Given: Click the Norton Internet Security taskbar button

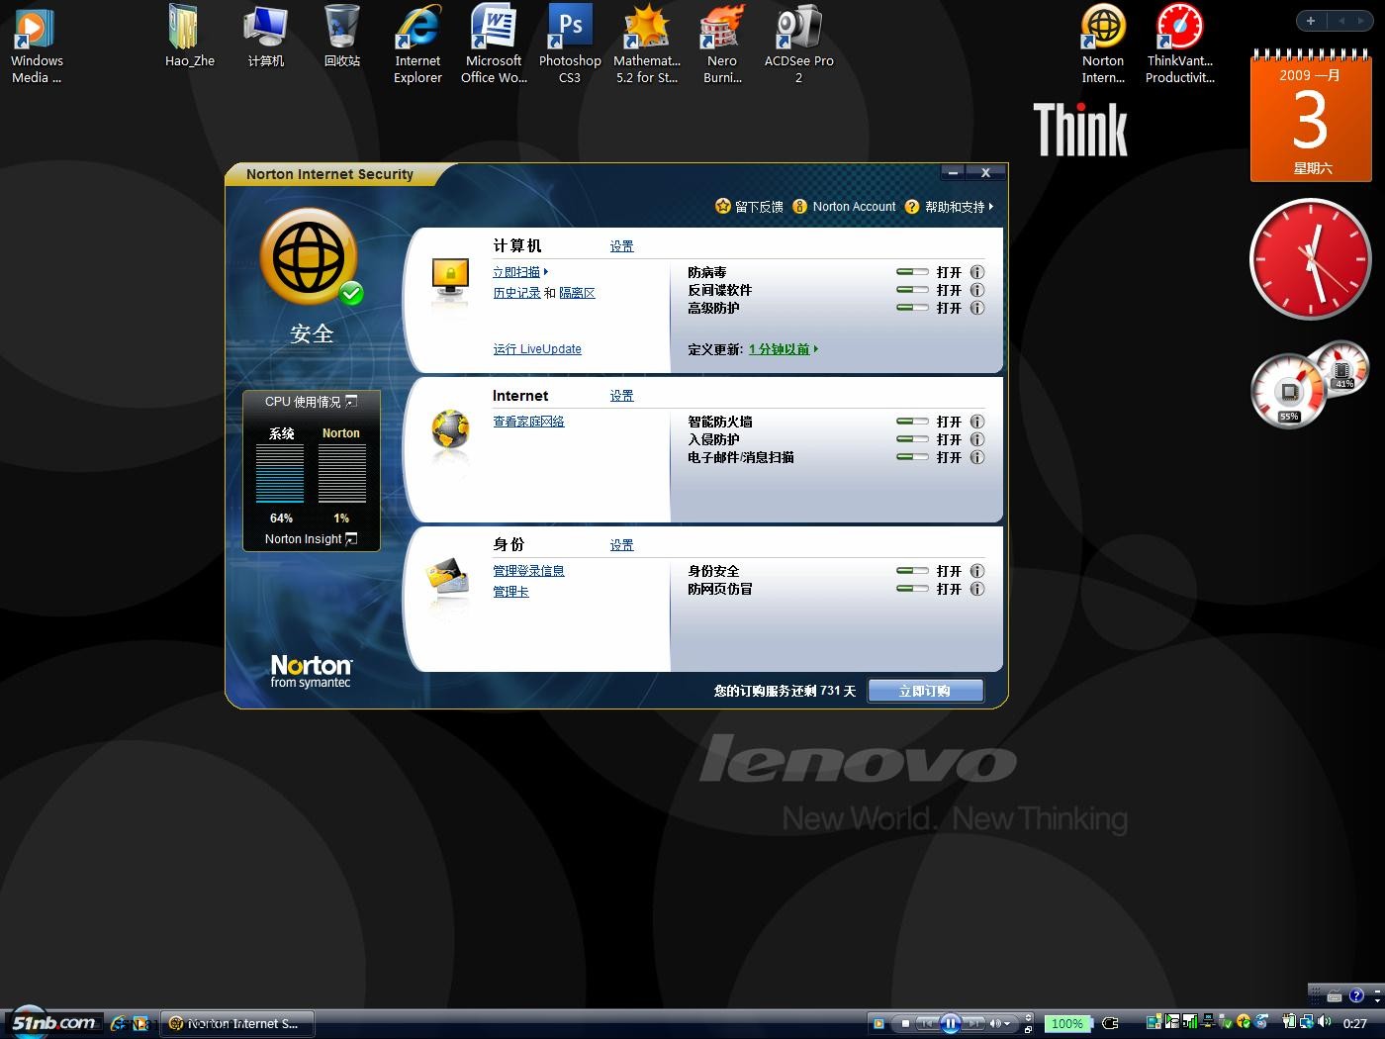Looking at the screenshot, I should click(237, 1023).
